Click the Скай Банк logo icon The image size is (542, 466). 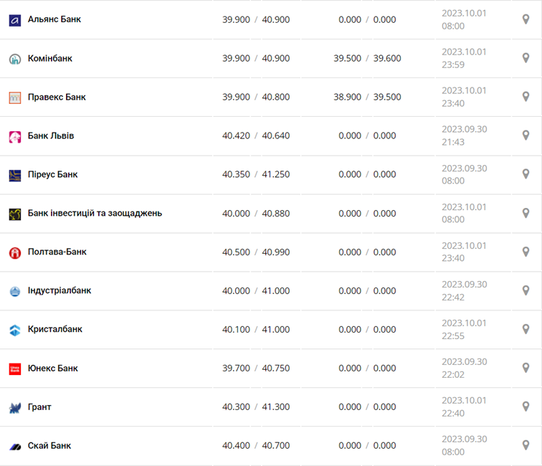tap(15, 446)
